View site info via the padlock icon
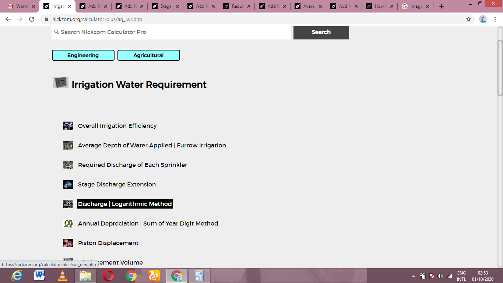Screen dimensions: 503x283 [46, 19]
